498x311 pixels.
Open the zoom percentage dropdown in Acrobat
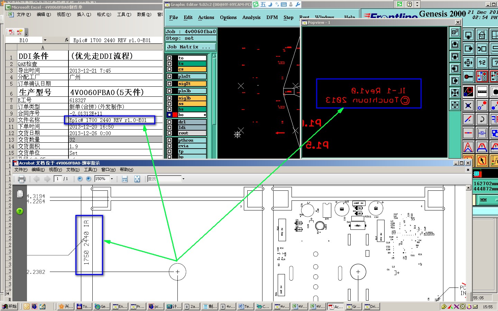[x=112, y=179]
